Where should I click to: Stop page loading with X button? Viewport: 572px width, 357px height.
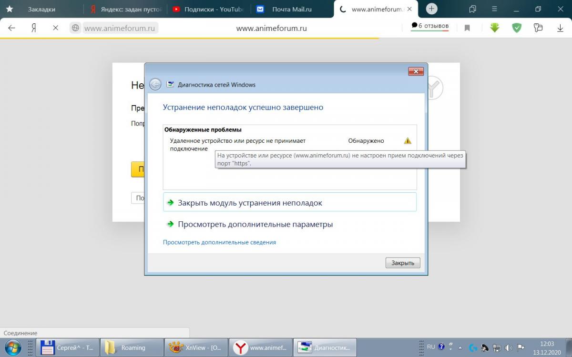[55, 28]
